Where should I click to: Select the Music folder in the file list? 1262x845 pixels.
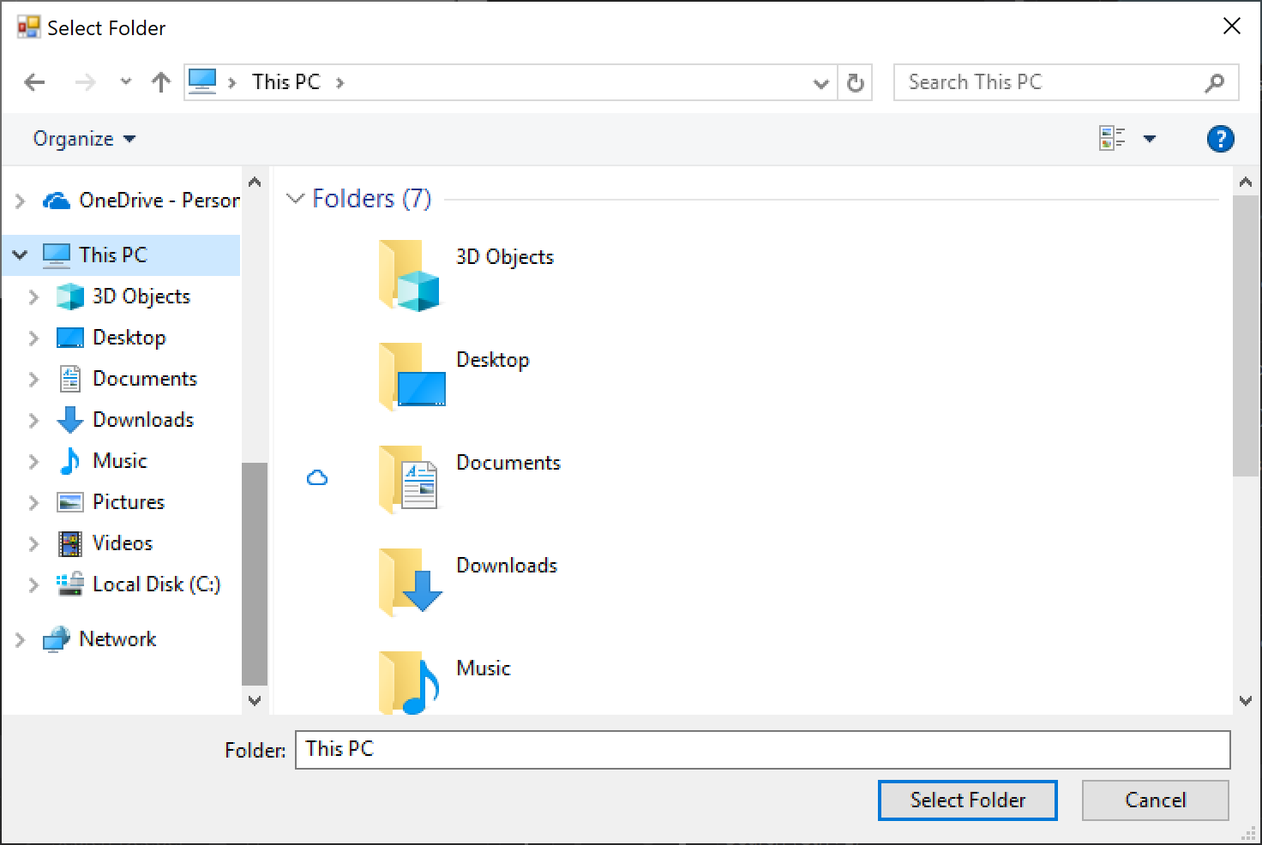(483, 668)
